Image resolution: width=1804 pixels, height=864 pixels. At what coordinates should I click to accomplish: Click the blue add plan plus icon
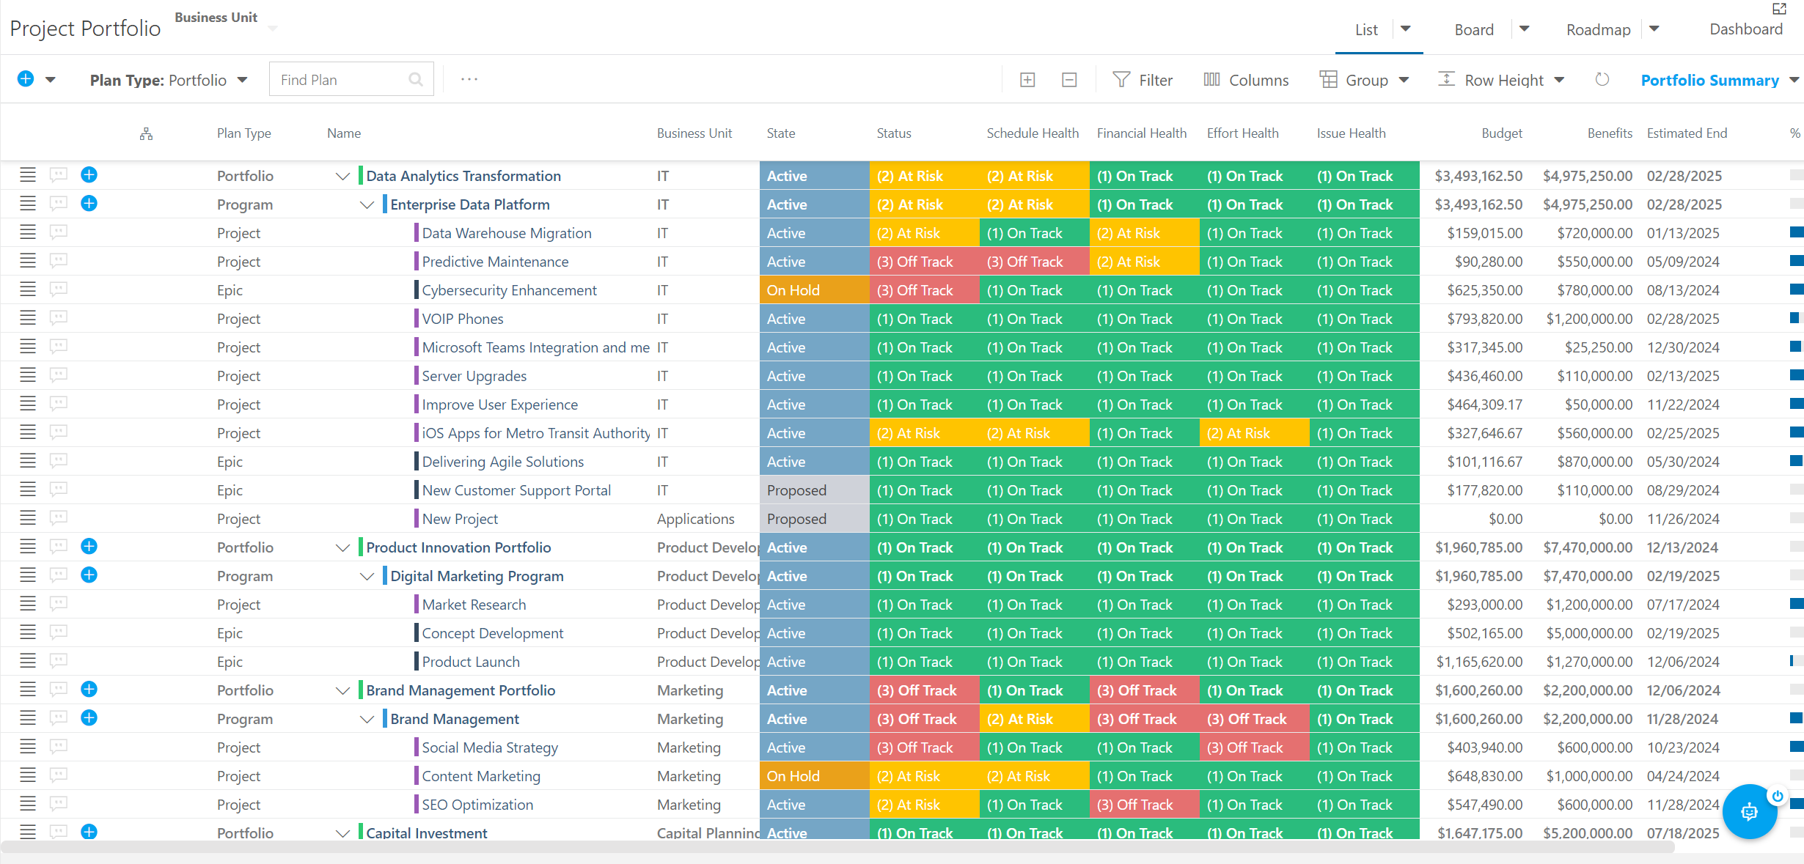point(26,79)
